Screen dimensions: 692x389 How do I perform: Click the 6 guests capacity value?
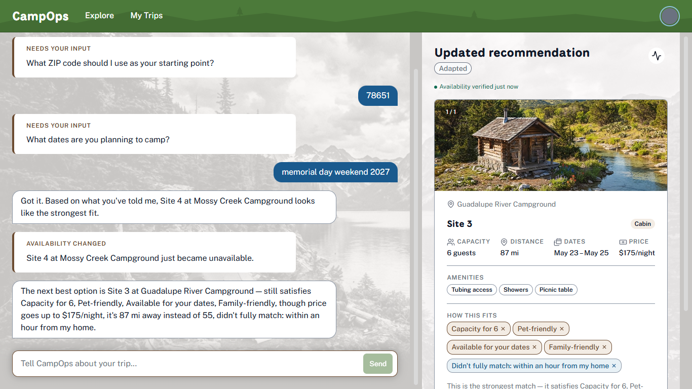(462, 253)
